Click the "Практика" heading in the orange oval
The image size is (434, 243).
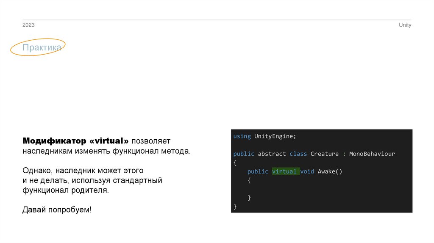tap(42, 48)
